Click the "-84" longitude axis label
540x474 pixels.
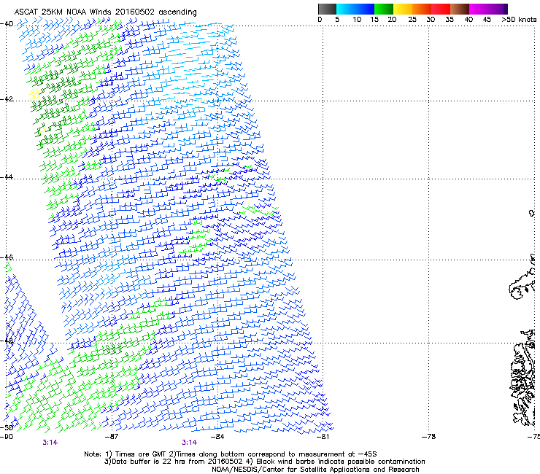217,437
